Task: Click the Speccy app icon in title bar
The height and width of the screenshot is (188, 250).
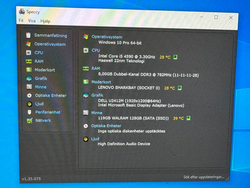Action: click(x=22, y=11)
